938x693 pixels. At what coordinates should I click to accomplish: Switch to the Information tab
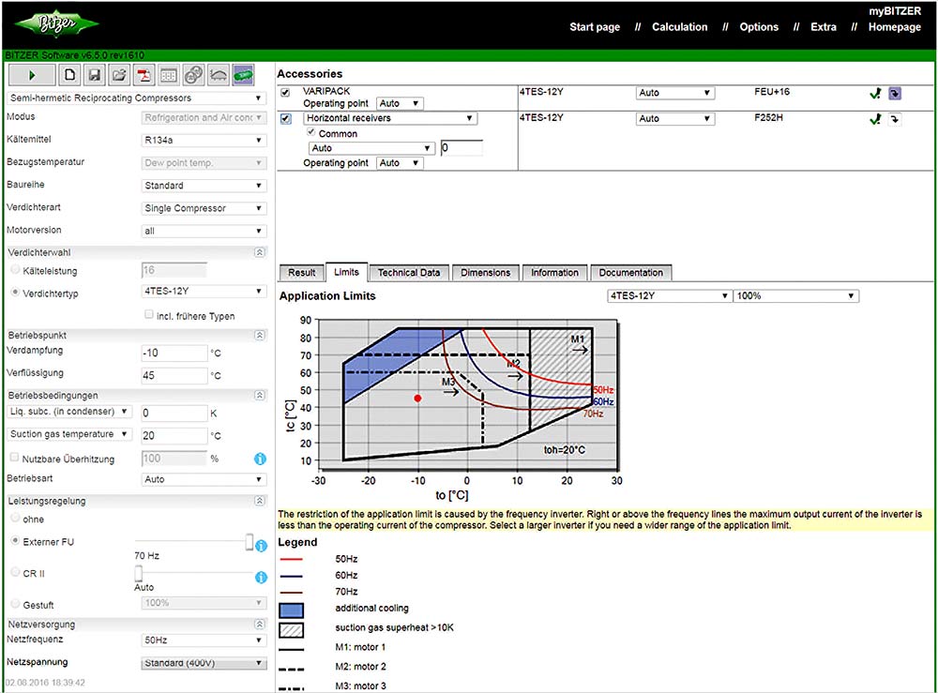(554, 273)
